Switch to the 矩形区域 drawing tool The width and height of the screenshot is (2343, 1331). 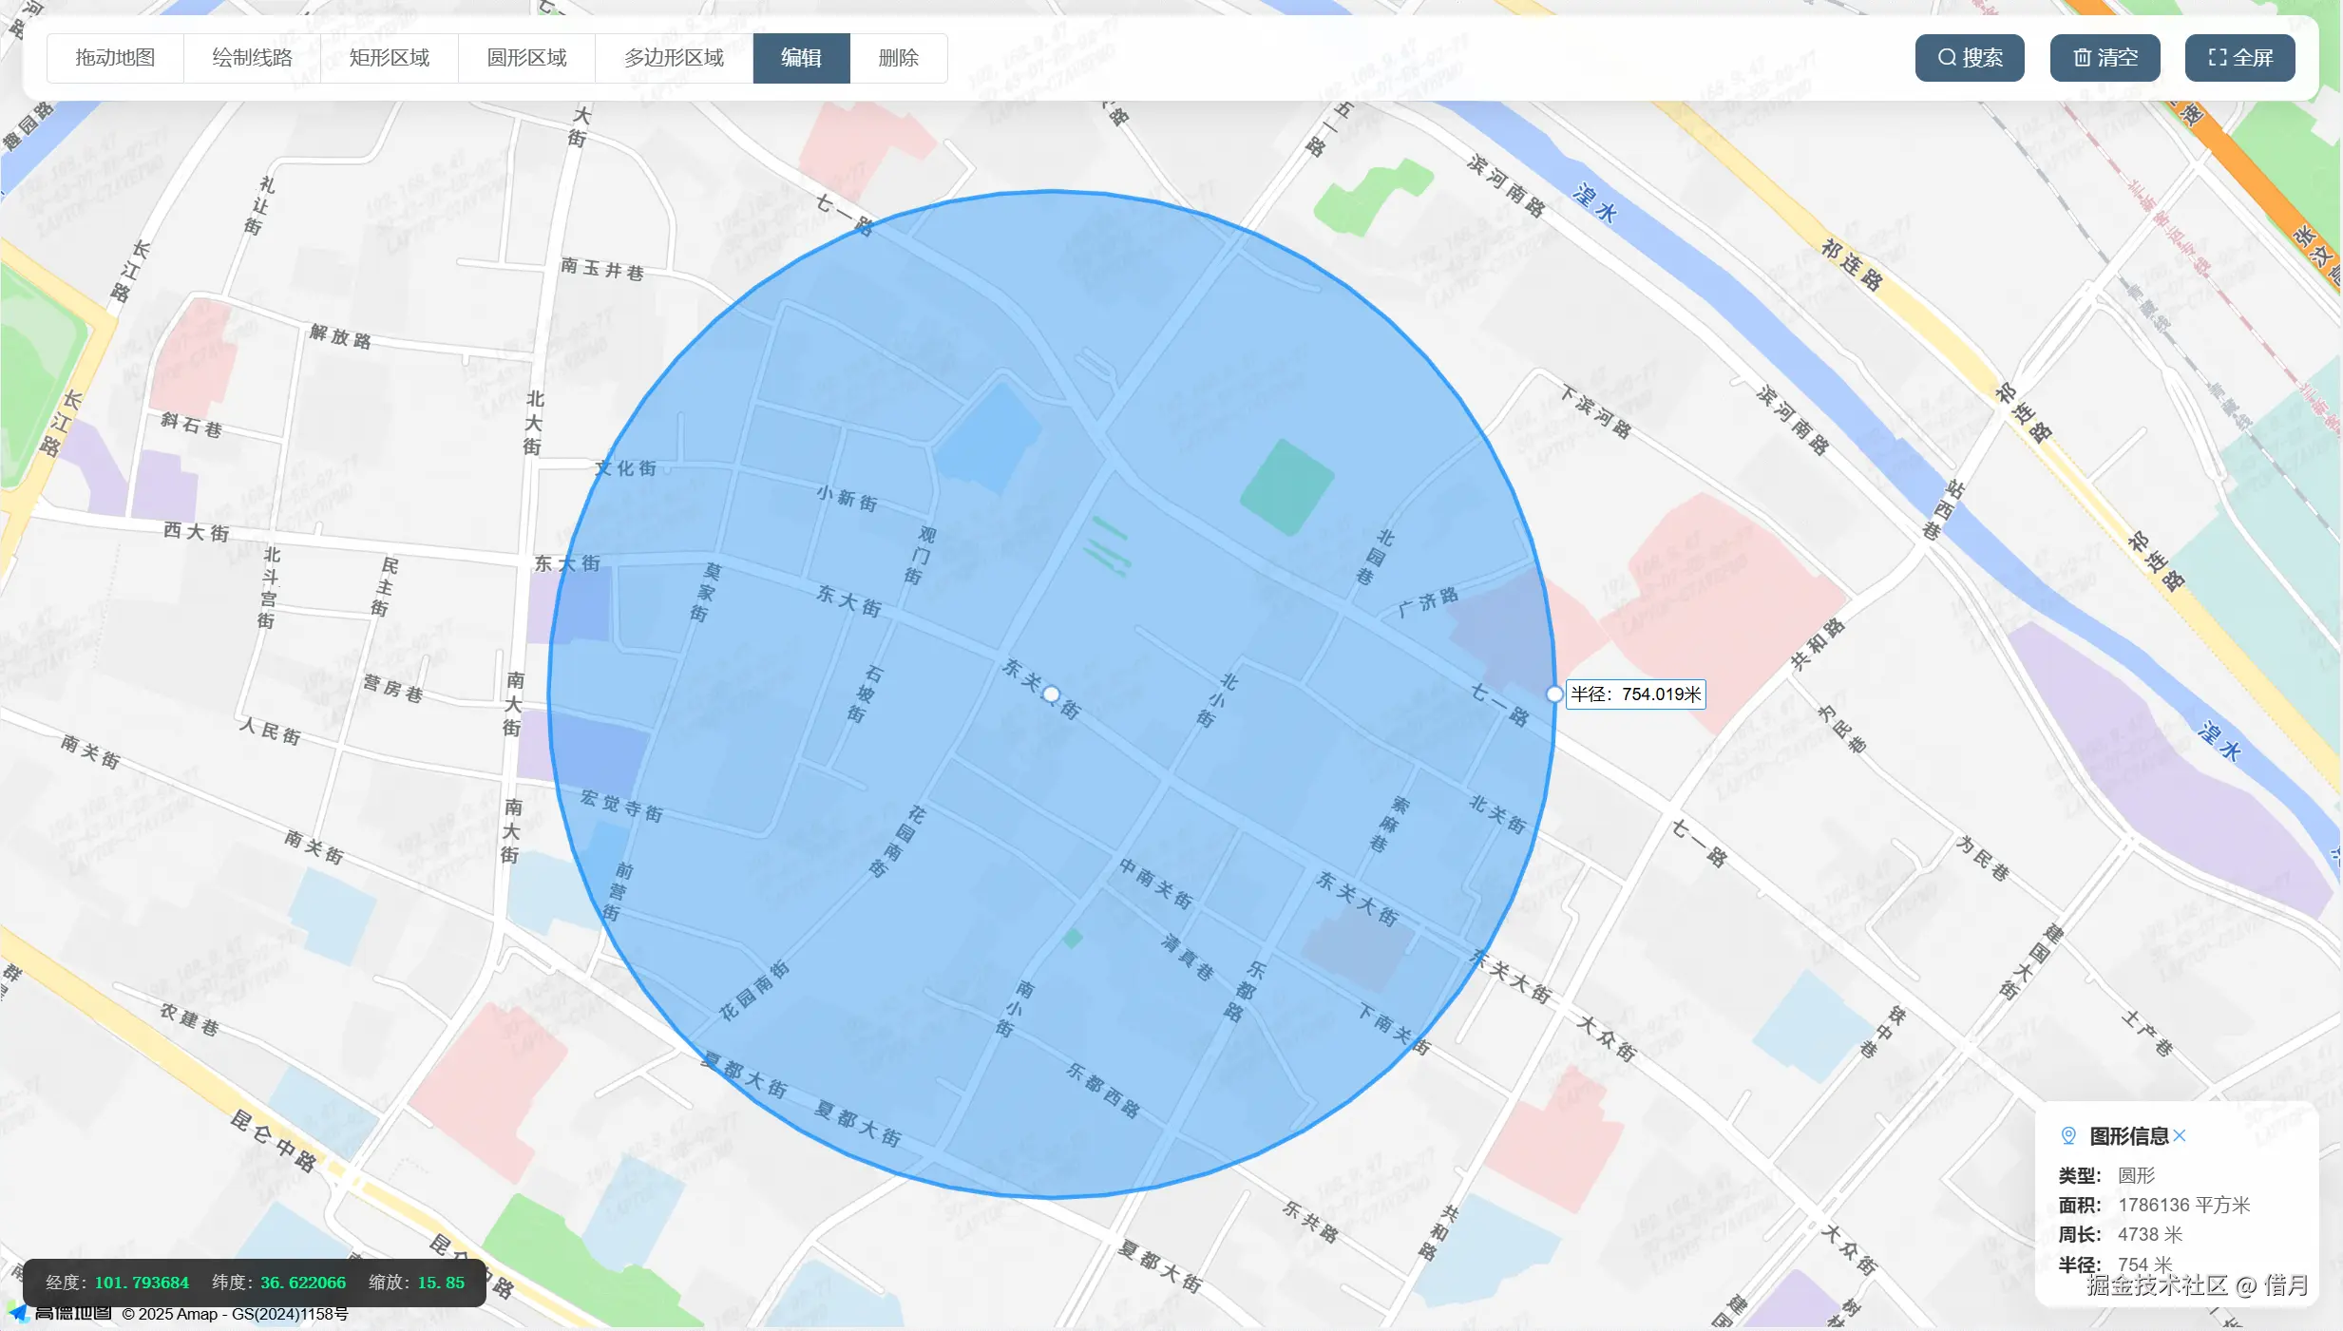tap(389, 58)
